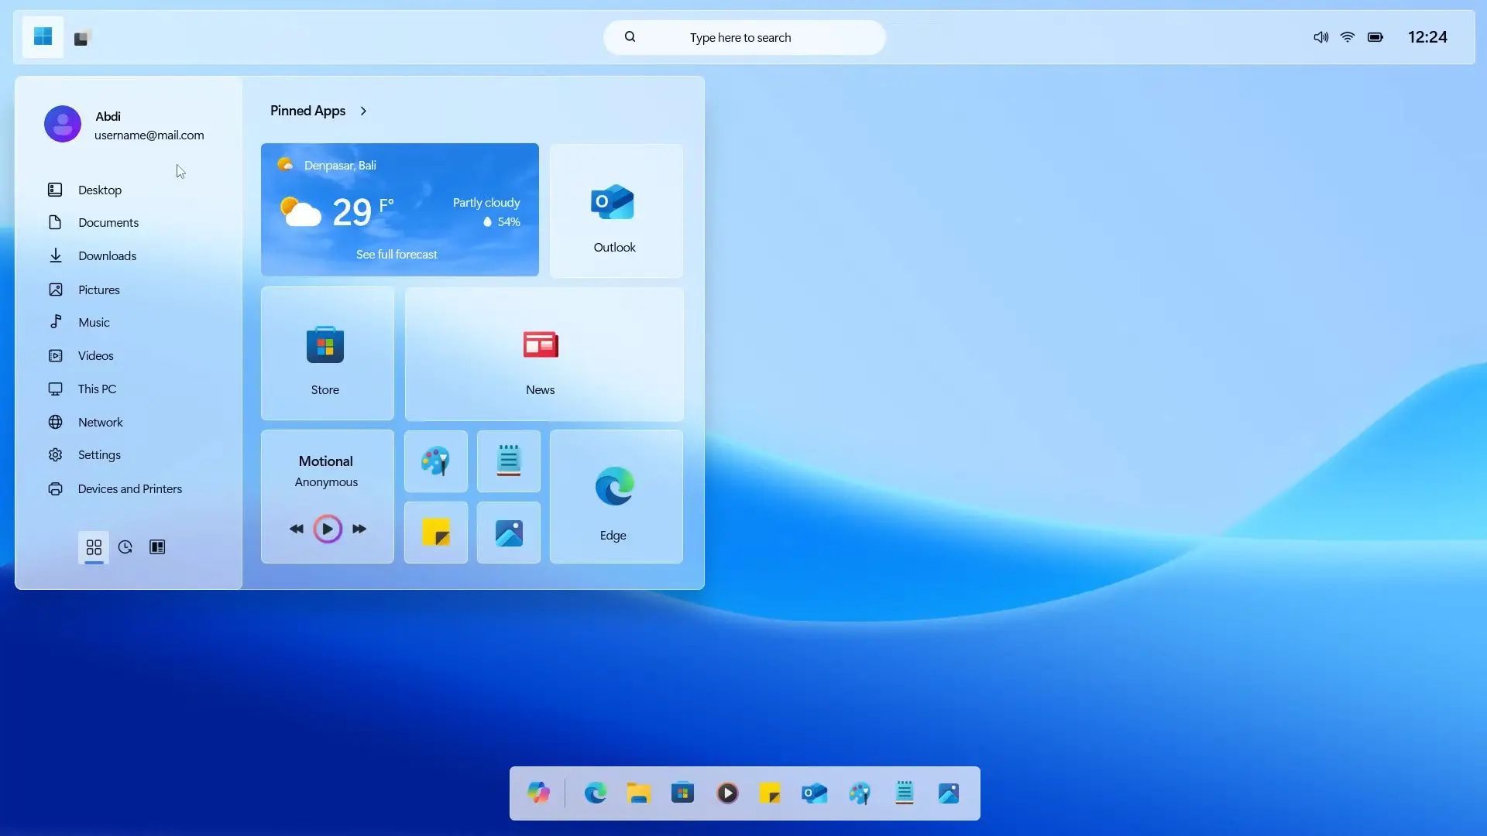Switch to the widgets layout view in Start menu

click(157, 547)
